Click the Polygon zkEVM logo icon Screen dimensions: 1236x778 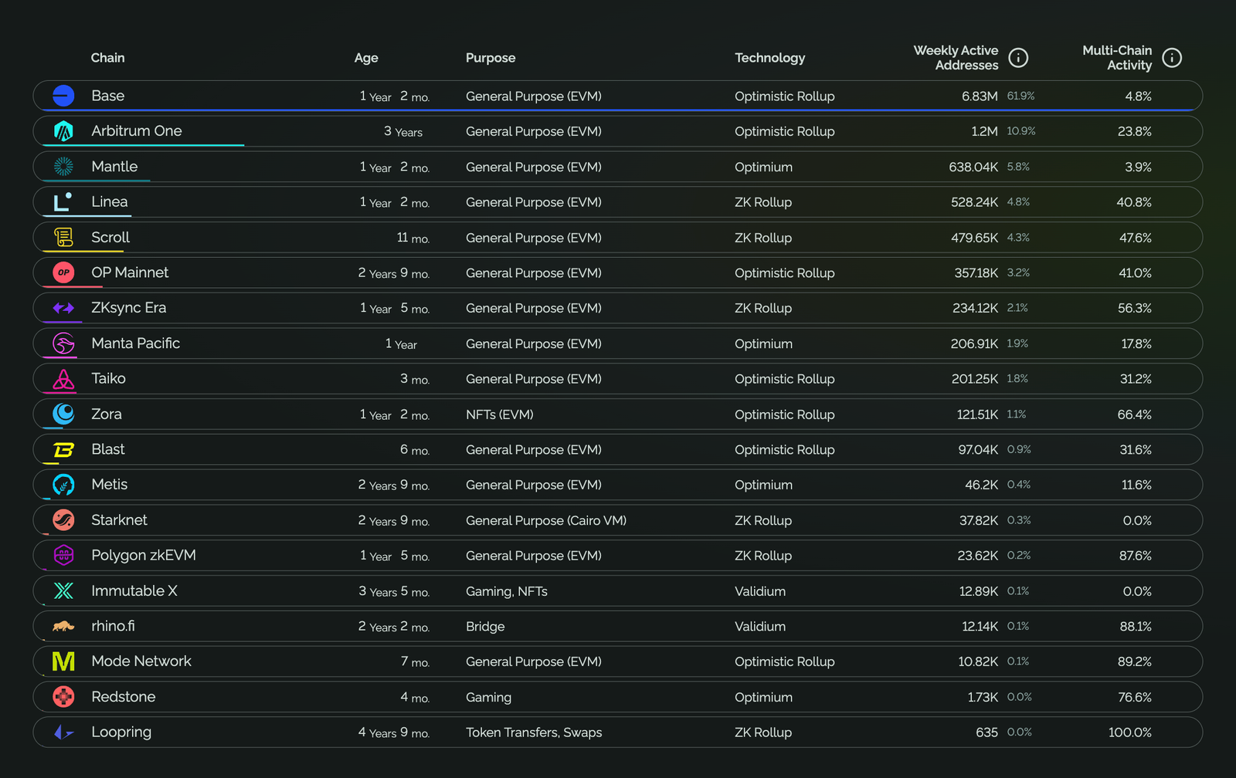pos(63,555)
